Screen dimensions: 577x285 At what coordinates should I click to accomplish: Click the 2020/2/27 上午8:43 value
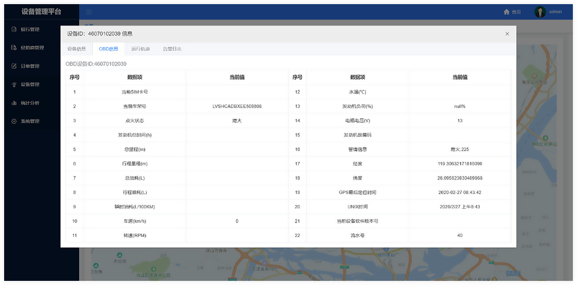(460, 207)
